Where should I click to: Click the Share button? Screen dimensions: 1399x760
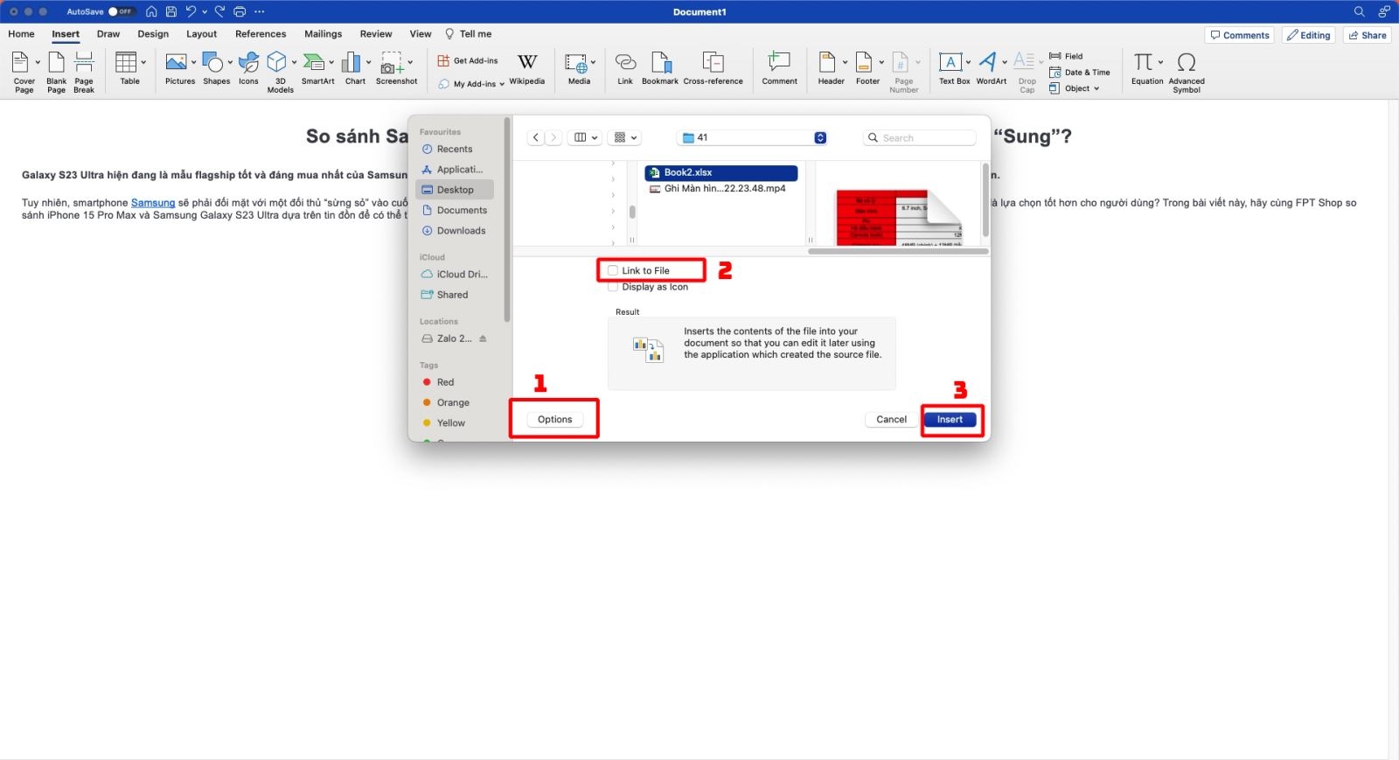point(1368,35)
